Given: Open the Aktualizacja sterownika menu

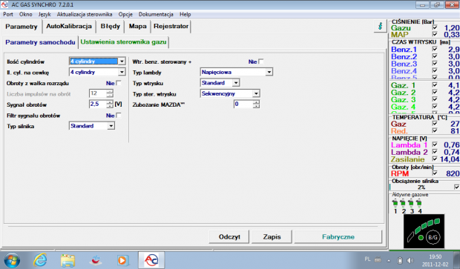Looking at the screenshot, I should [85, 14].
